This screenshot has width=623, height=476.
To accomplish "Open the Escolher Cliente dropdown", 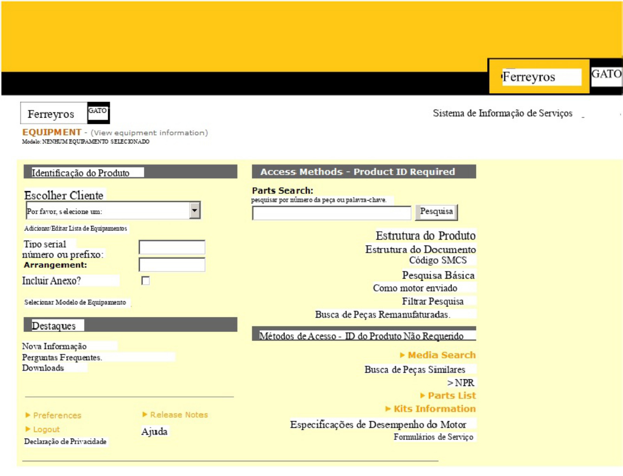I will (x=113, y=210).
